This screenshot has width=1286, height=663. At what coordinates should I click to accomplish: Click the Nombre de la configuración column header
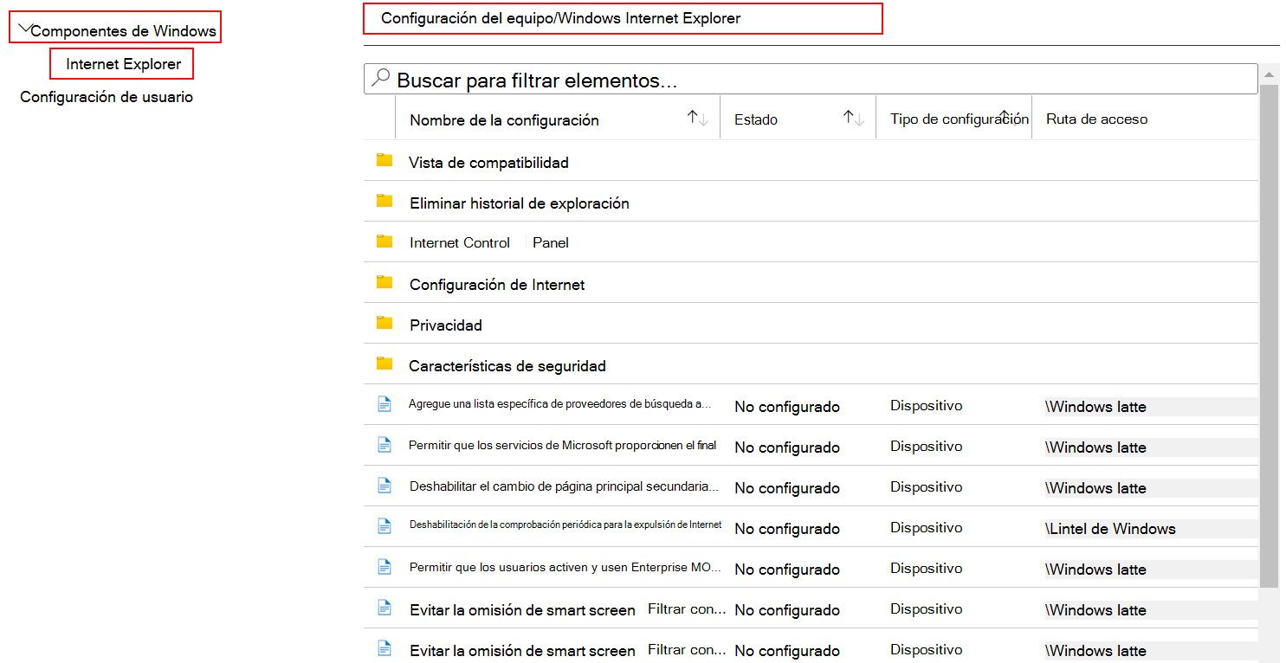[x=504, y=120]
